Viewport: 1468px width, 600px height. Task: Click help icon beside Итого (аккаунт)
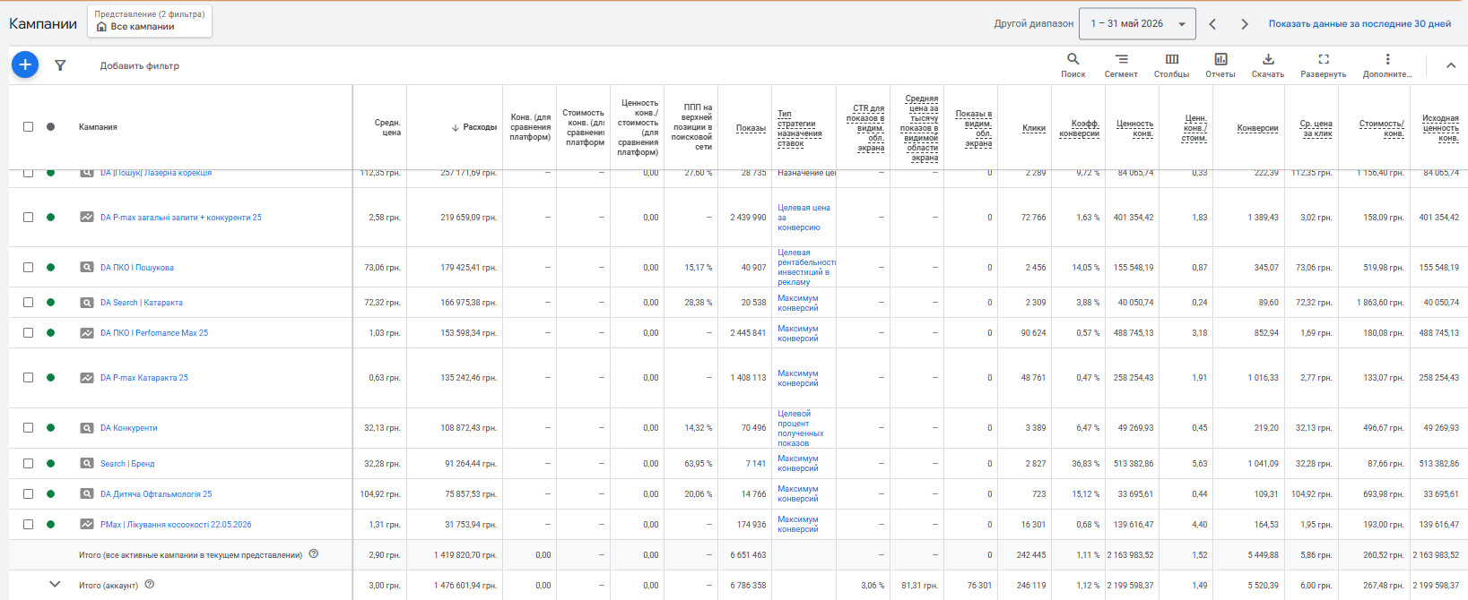coord(150,585)
